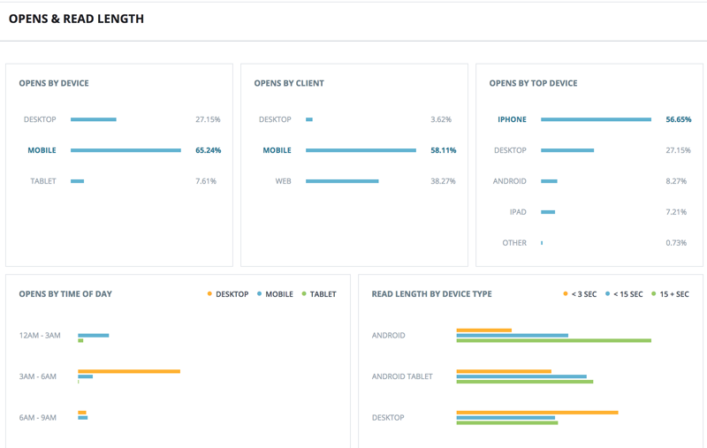Click the 3AM - 6AM row label
Viewport: 707px width, 448px height.
(37, 376)
